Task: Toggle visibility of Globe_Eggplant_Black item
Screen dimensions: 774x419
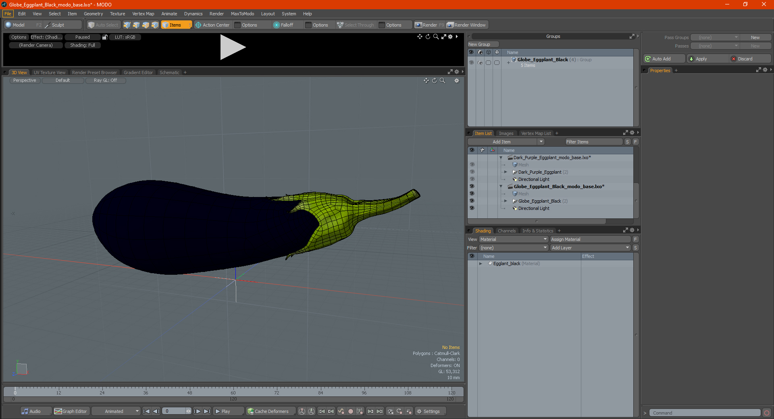Action: point(472,201)
